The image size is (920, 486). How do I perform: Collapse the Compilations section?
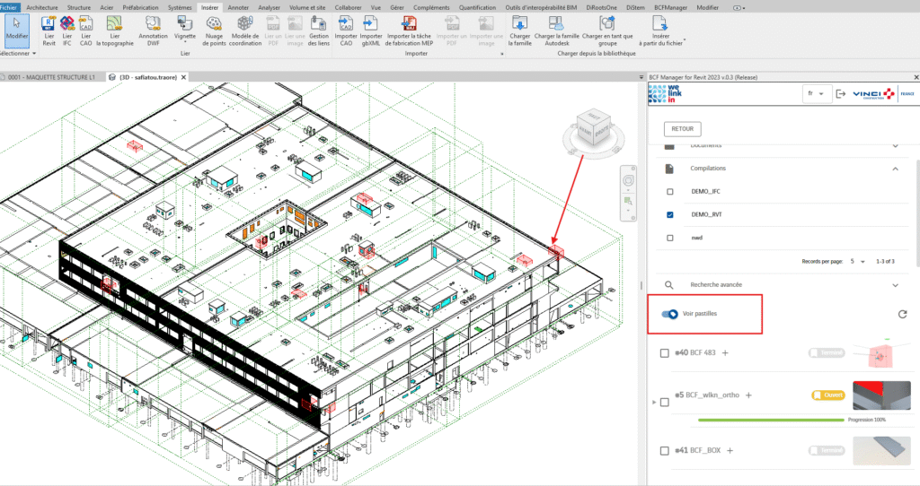[x=895, y=168]
